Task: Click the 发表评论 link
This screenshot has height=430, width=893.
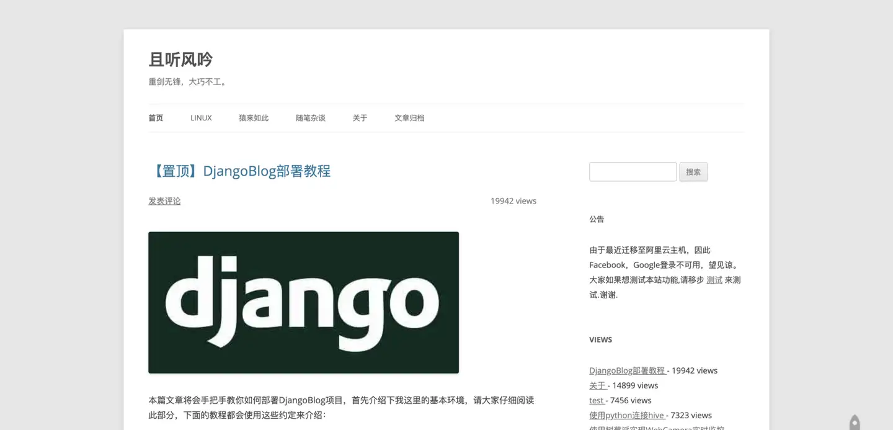Action: tap(164, 201)
